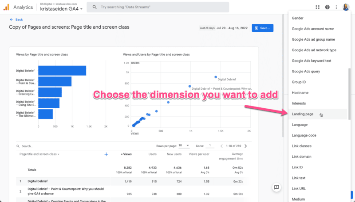355x202 pixels.
Task: Open Page title and screen class dropdown
Action: [39, 154]
